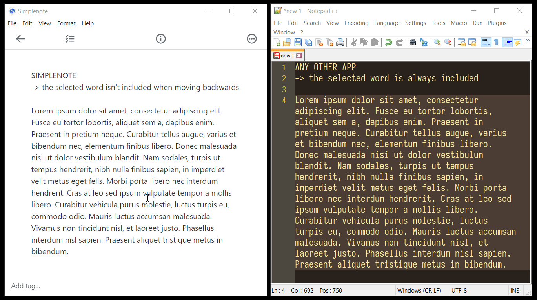Click Close All icon in Notepad++ toolbar

click(329, 42)
